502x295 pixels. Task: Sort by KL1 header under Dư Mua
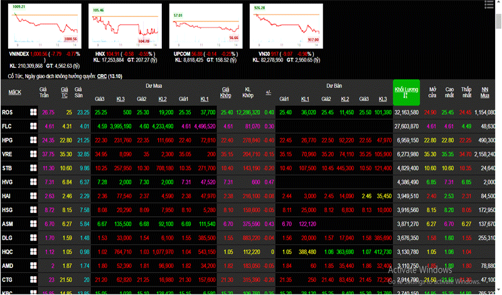pyautogui.click(x=205, y=99)
